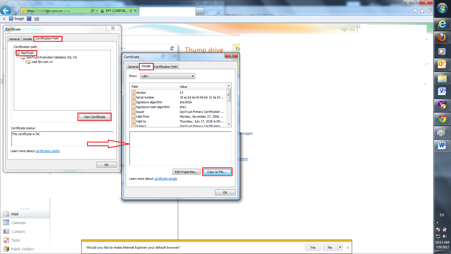Click the security padlock icon in the address bar
This screenshot has width=451, height=254.
pos(102,11)
